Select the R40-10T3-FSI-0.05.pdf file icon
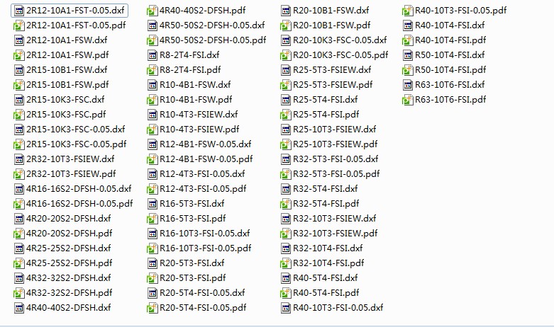The image size is (554, 327). [407, 11]
